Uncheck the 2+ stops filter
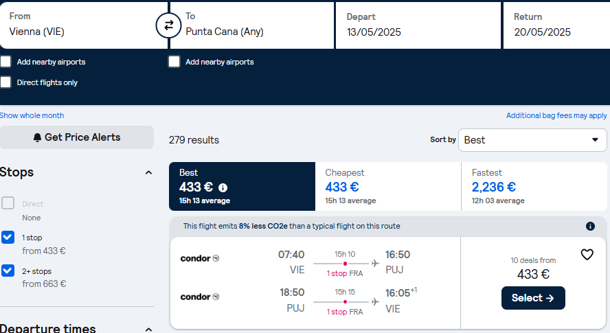This screenshot has width=610, height=333. pos(8,271)
